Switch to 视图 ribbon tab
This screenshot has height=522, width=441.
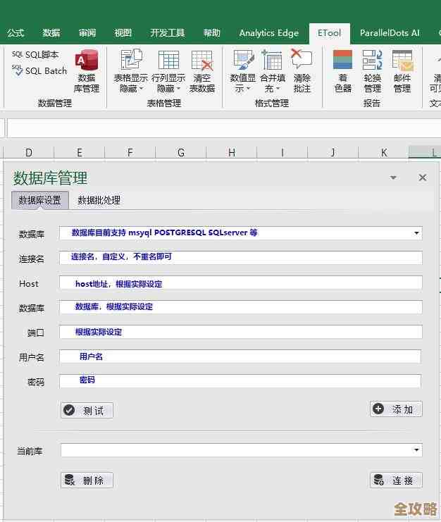pyautogui.click(x=123, y=33)
